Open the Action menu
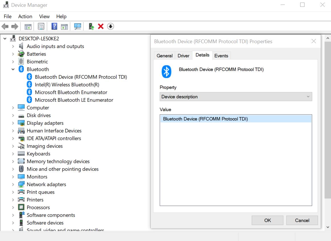Viewport: 331px width, 241px height. pos(25,16)
